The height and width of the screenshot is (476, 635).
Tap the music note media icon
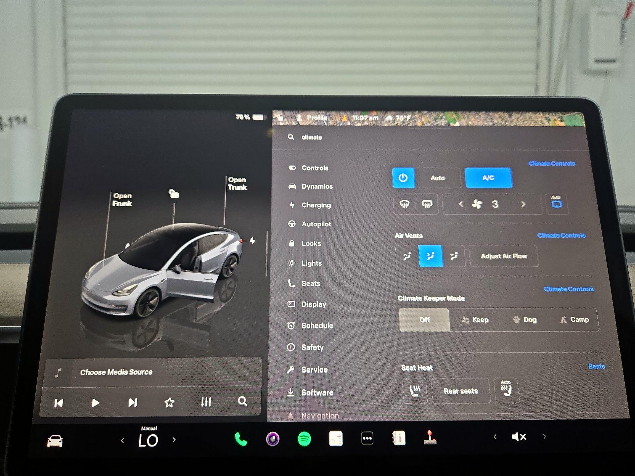[58, 373]
